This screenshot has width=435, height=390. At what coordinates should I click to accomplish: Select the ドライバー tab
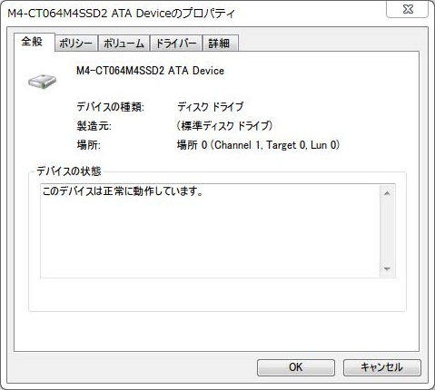(x=176, y=44)
